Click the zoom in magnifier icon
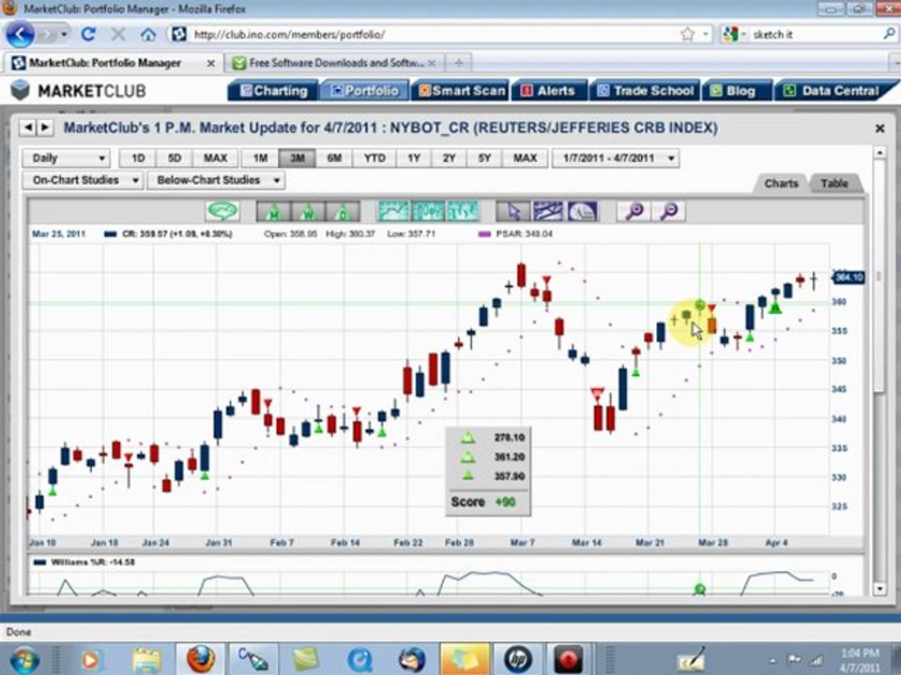 [634, 211]
